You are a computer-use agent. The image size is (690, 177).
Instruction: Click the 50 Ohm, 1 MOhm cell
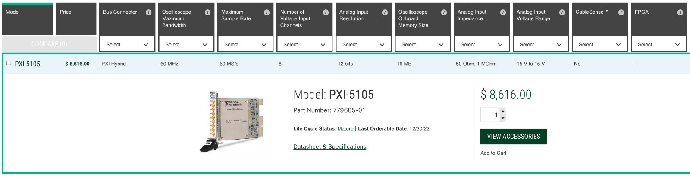(x=476, y=64)
